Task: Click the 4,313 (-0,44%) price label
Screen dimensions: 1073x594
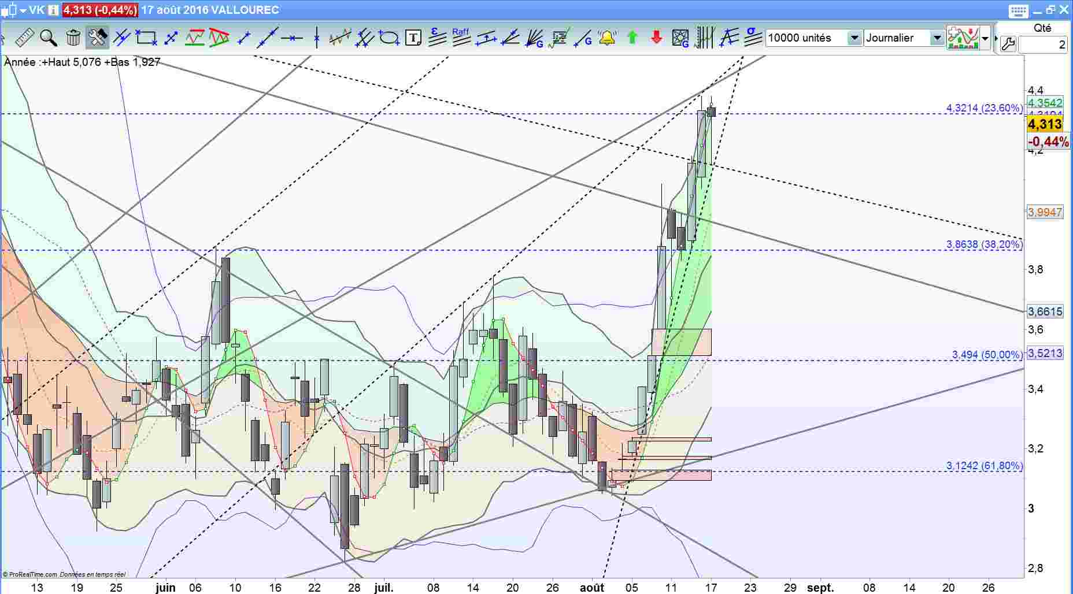Action: tap(99, 10)
